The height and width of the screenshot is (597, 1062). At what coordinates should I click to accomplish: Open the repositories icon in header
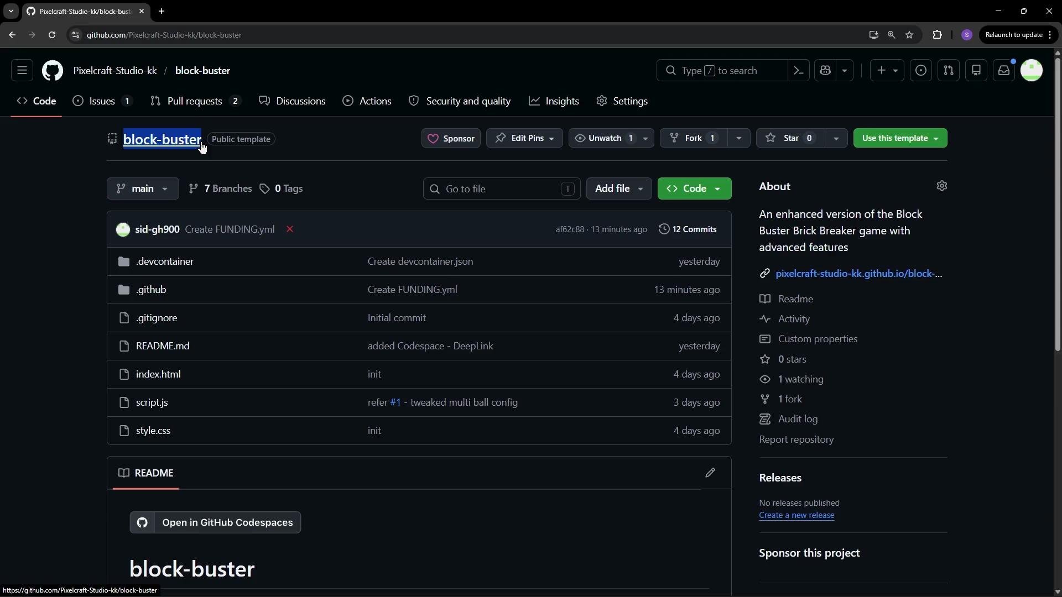point(976,71)
